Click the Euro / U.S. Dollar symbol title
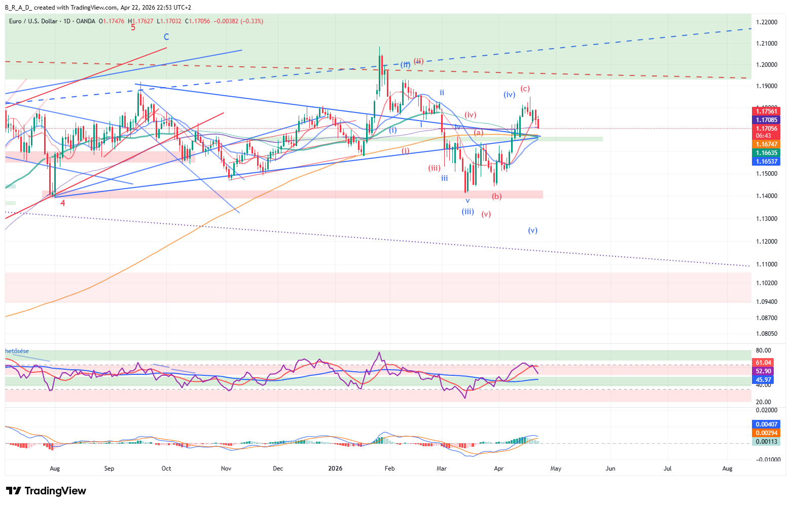Screen dimensions: 791x506 [33, 21]
